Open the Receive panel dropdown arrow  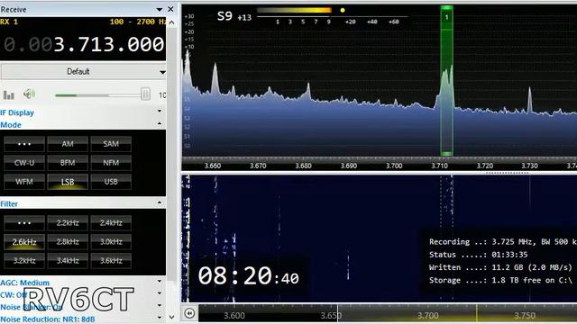pos(160,10)
